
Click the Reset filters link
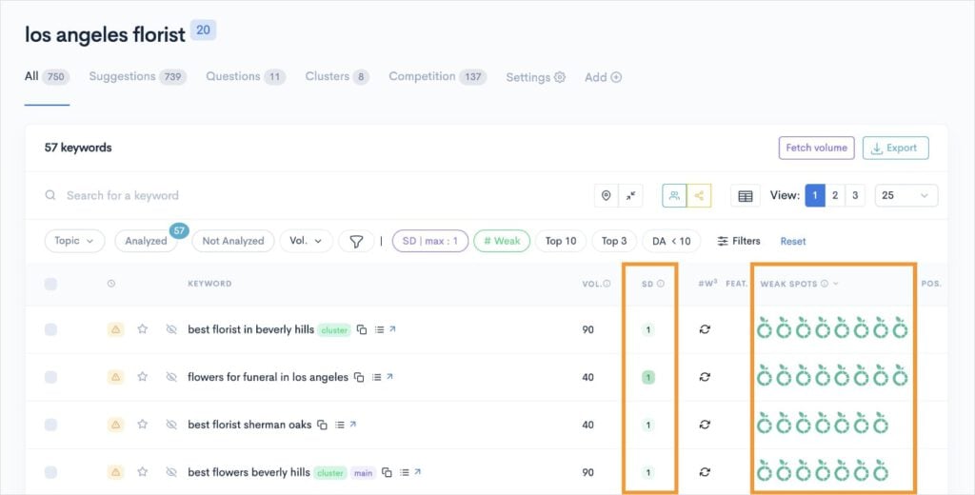pyautogui.click(x=793, y=241)
